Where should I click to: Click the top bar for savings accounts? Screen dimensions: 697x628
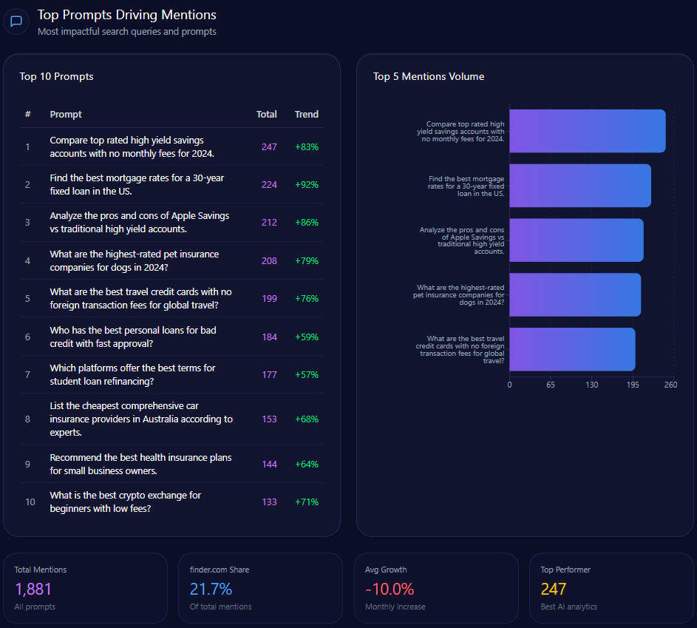pyautogui.click(x=587, y=131)
